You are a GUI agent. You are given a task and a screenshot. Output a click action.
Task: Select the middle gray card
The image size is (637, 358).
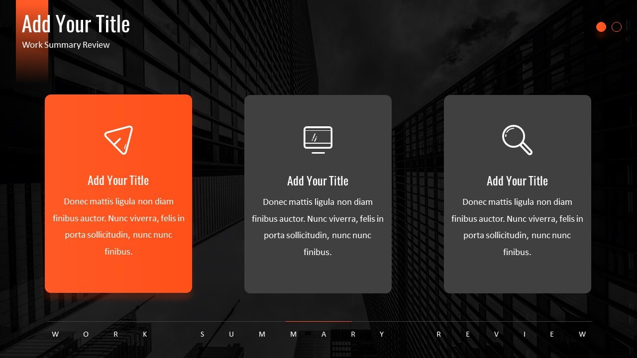point(318,271)
